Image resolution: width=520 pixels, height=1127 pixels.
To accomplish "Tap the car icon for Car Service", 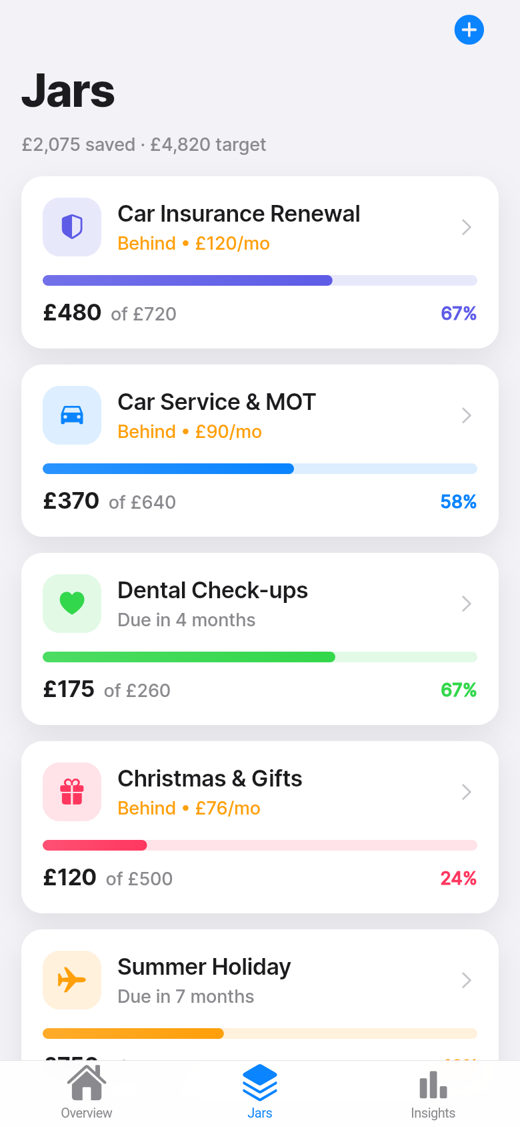I will tap(72, 415).
